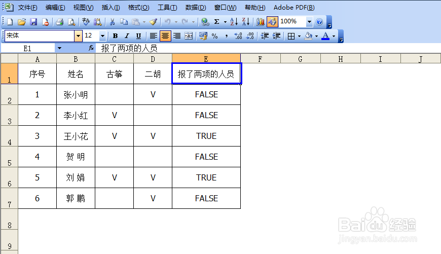Decrease decimal places

250,36
